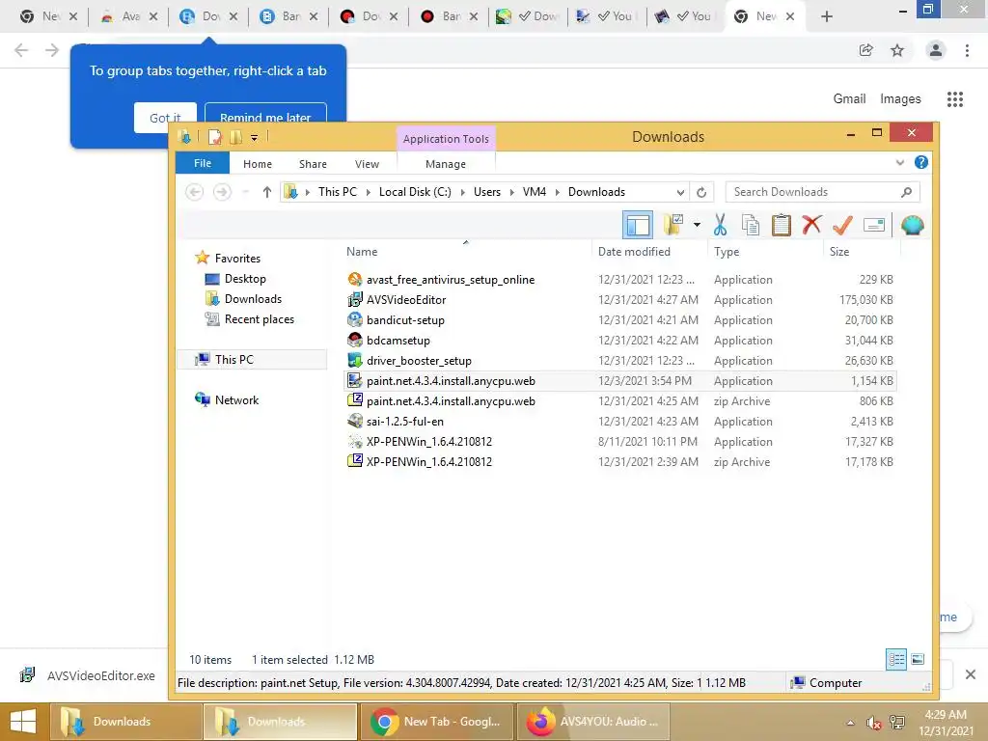
Task: Click Remind me later in Chrome tip
Action: coord(265,117)
